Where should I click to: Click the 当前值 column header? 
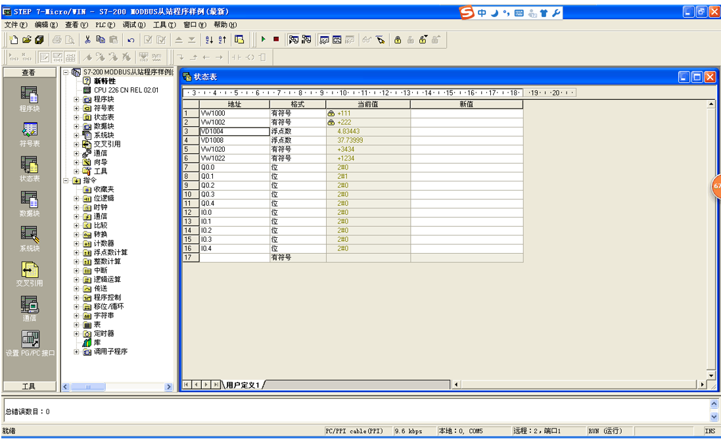coord(368,104)
